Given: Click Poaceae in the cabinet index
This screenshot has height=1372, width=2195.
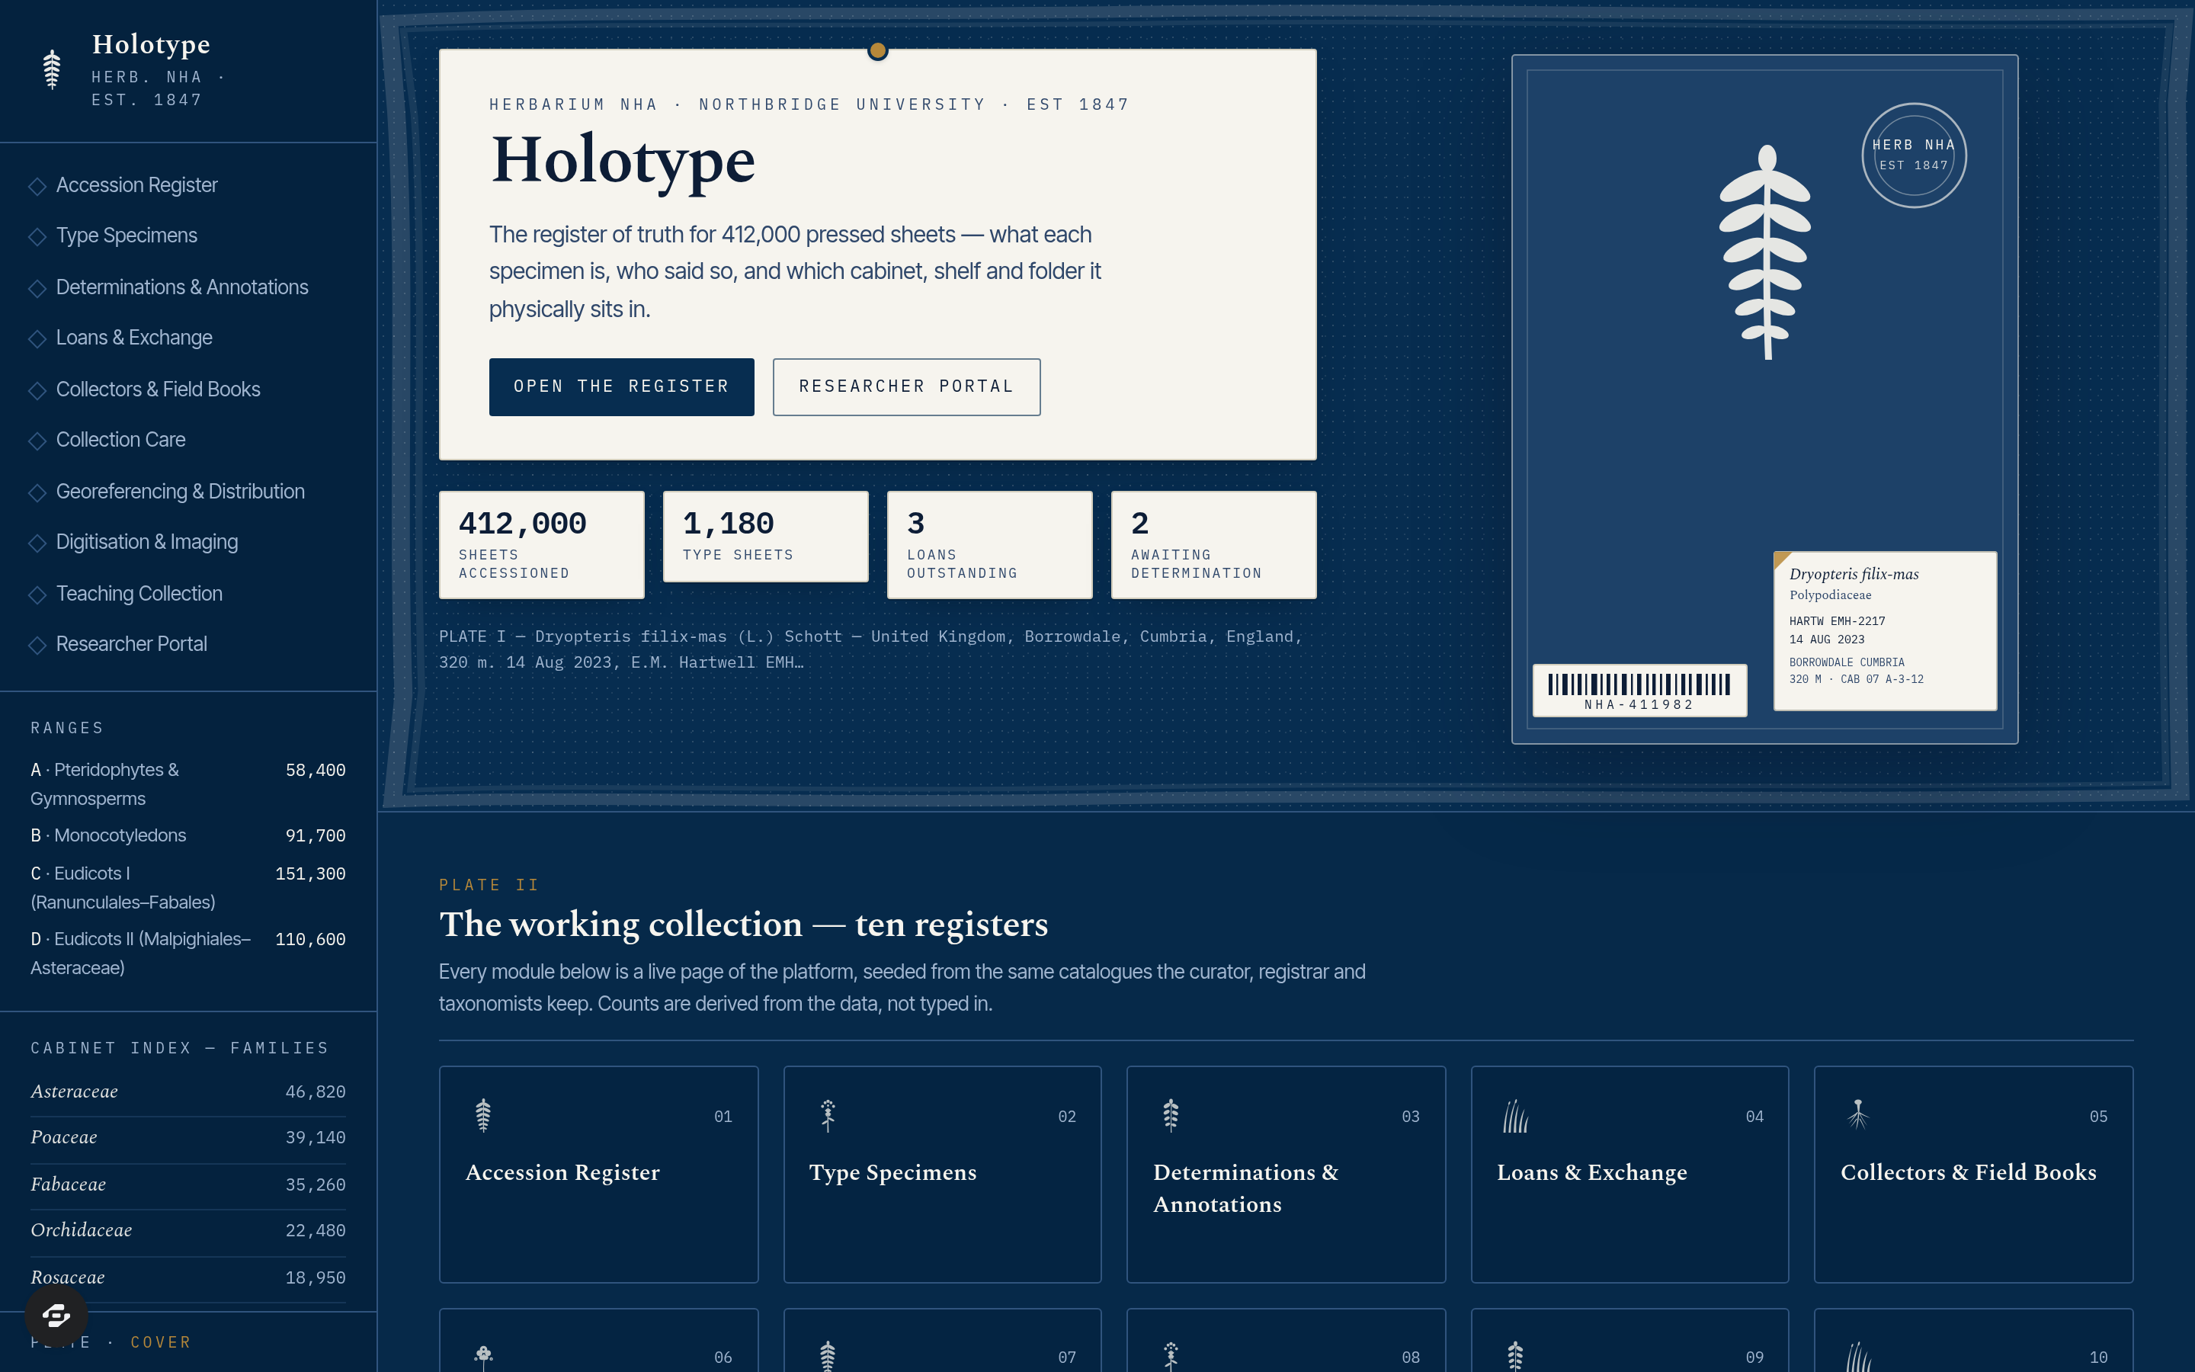Looking at the screenshot, I should (187, 1138).
